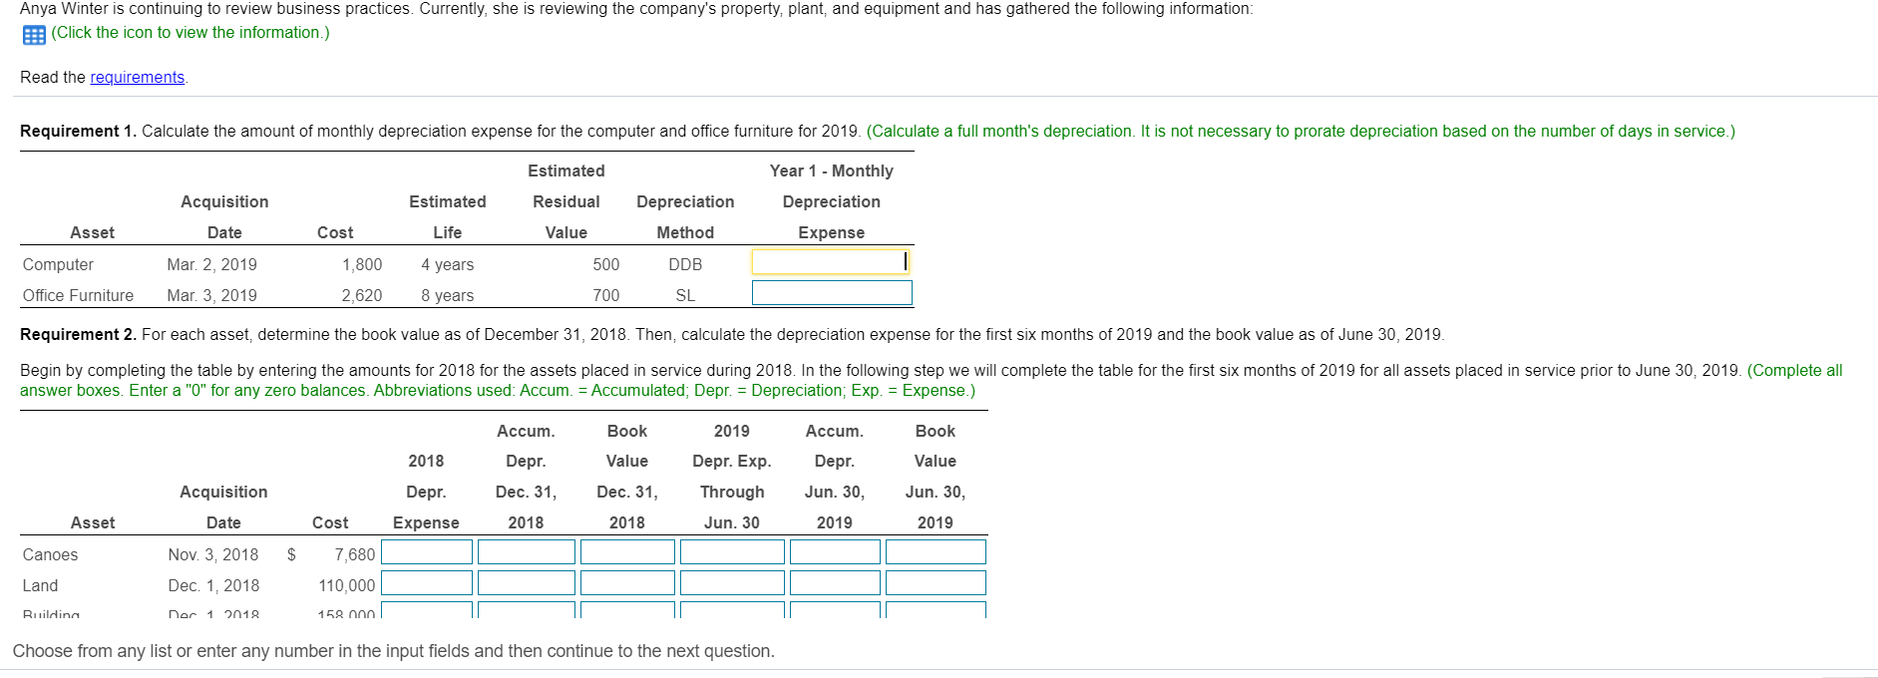Click Office Furniture's monthly depreciation expense input field
Image resolution: width=1878 pixels, height=678 pixels.
[831, 292]
